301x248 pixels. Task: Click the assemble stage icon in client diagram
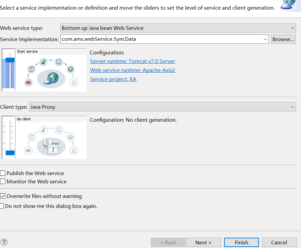[31, 138]
